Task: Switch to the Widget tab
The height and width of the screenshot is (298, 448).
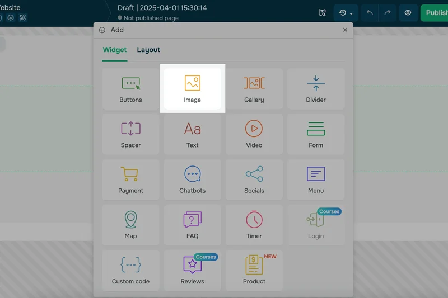Action: click(x=115, y=50)
